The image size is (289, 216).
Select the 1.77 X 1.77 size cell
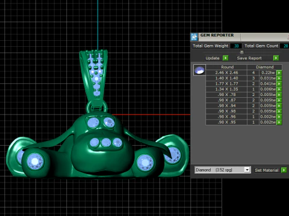tap(226, 83)
